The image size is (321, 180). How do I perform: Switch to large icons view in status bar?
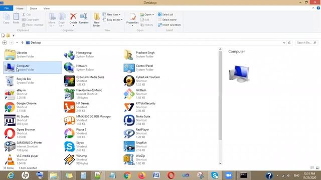pyautogui.click(x=317, y=168)
